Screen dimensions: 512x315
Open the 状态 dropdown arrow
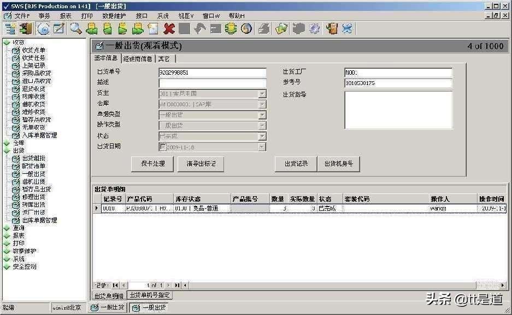(x=262, y=136)
